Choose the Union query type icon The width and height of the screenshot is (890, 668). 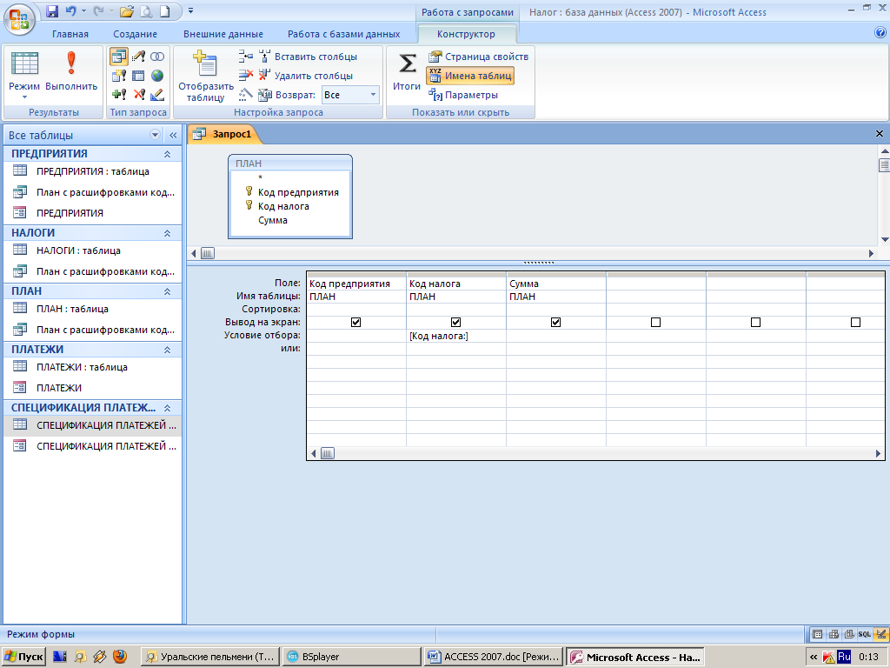[x=157, y=57]
